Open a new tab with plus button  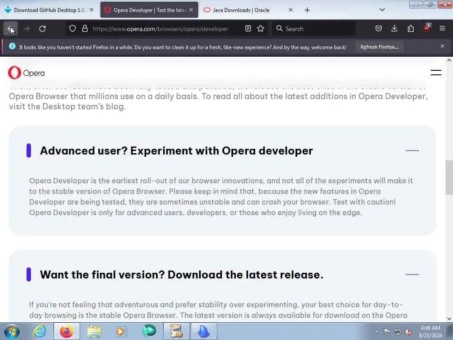[307, 10]
